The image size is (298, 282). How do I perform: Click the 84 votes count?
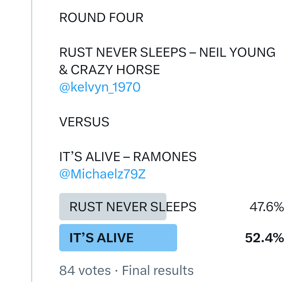pos(85,270)
